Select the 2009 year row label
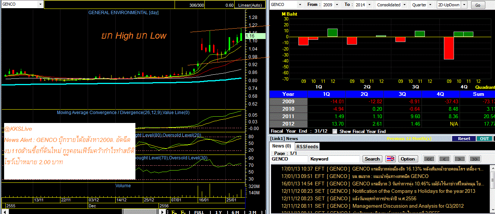The image size is (495, 214). [288, 101]
